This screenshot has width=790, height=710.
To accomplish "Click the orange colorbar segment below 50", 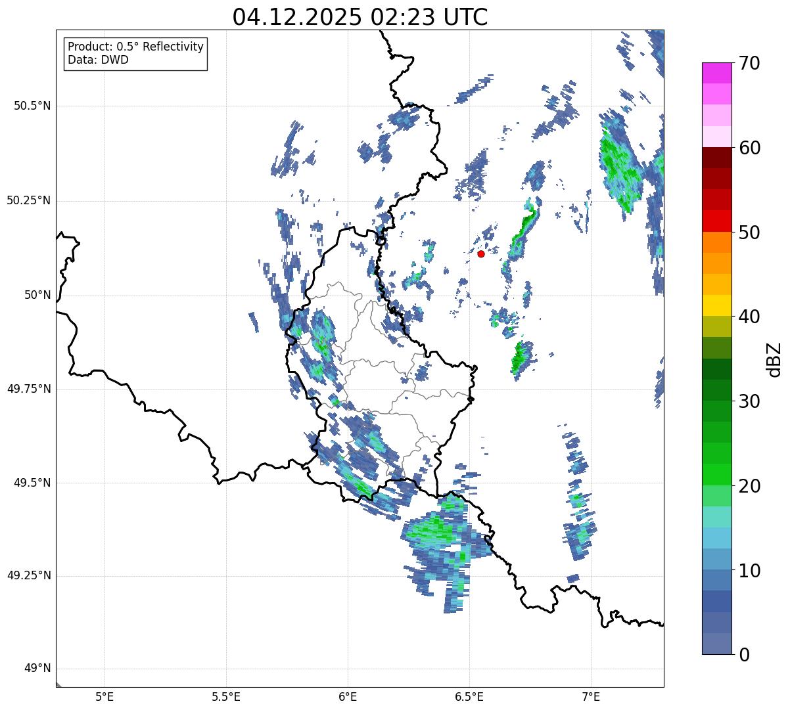I will 717,242.
